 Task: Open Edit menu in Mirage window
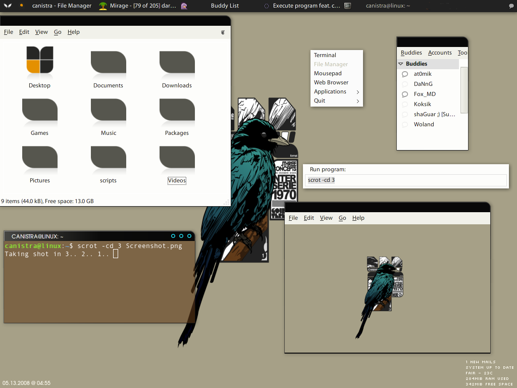pyautogui.click(x=309, y=218)
